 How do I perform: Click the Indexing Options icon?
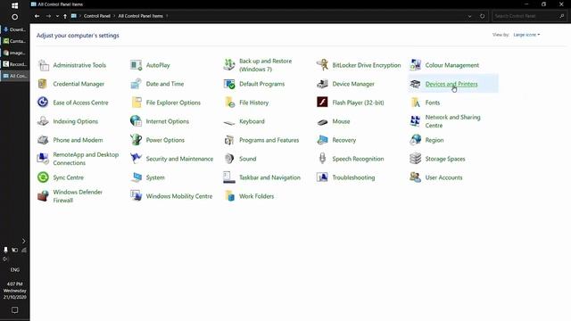[x=43, y=121]
